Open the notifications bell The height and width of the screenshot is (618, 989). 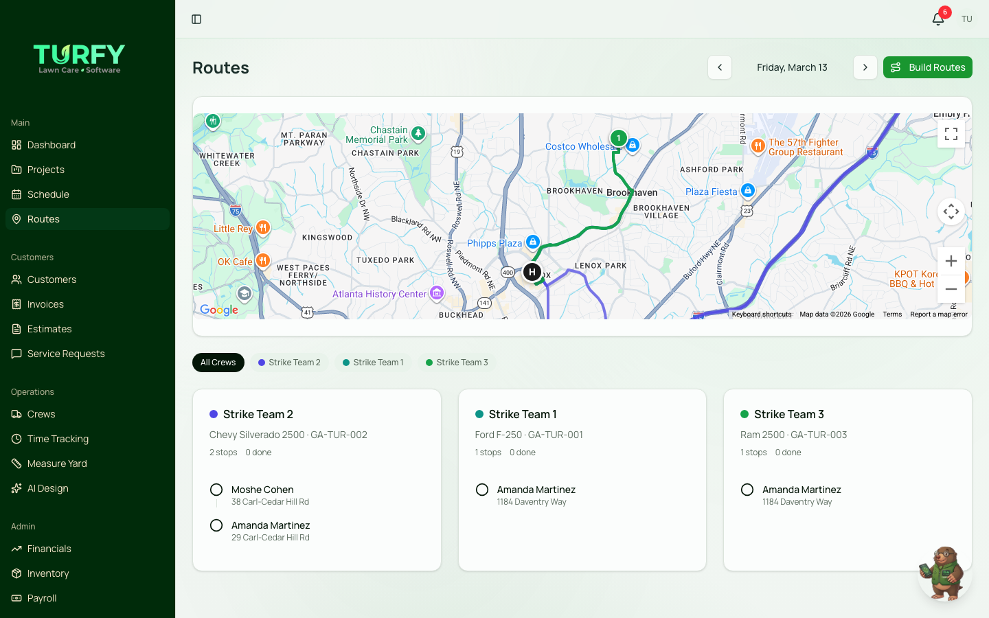point(938,19)
